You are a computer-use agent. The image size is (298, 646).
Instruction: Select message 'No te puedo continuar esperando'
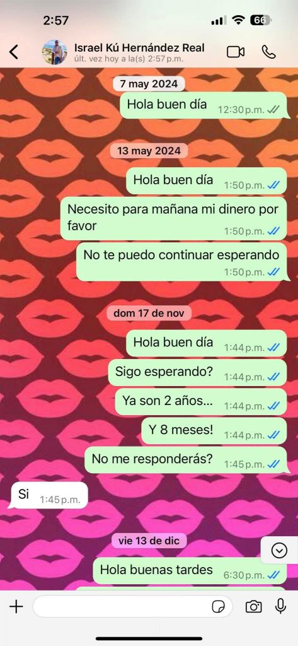(181, 262)
